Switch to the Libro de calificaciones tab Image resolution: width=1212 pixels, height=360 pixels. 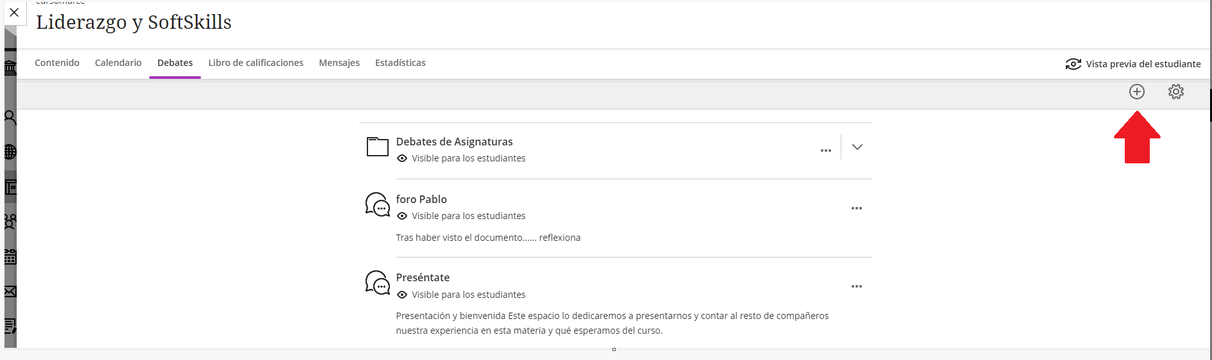tap(256, 63)
